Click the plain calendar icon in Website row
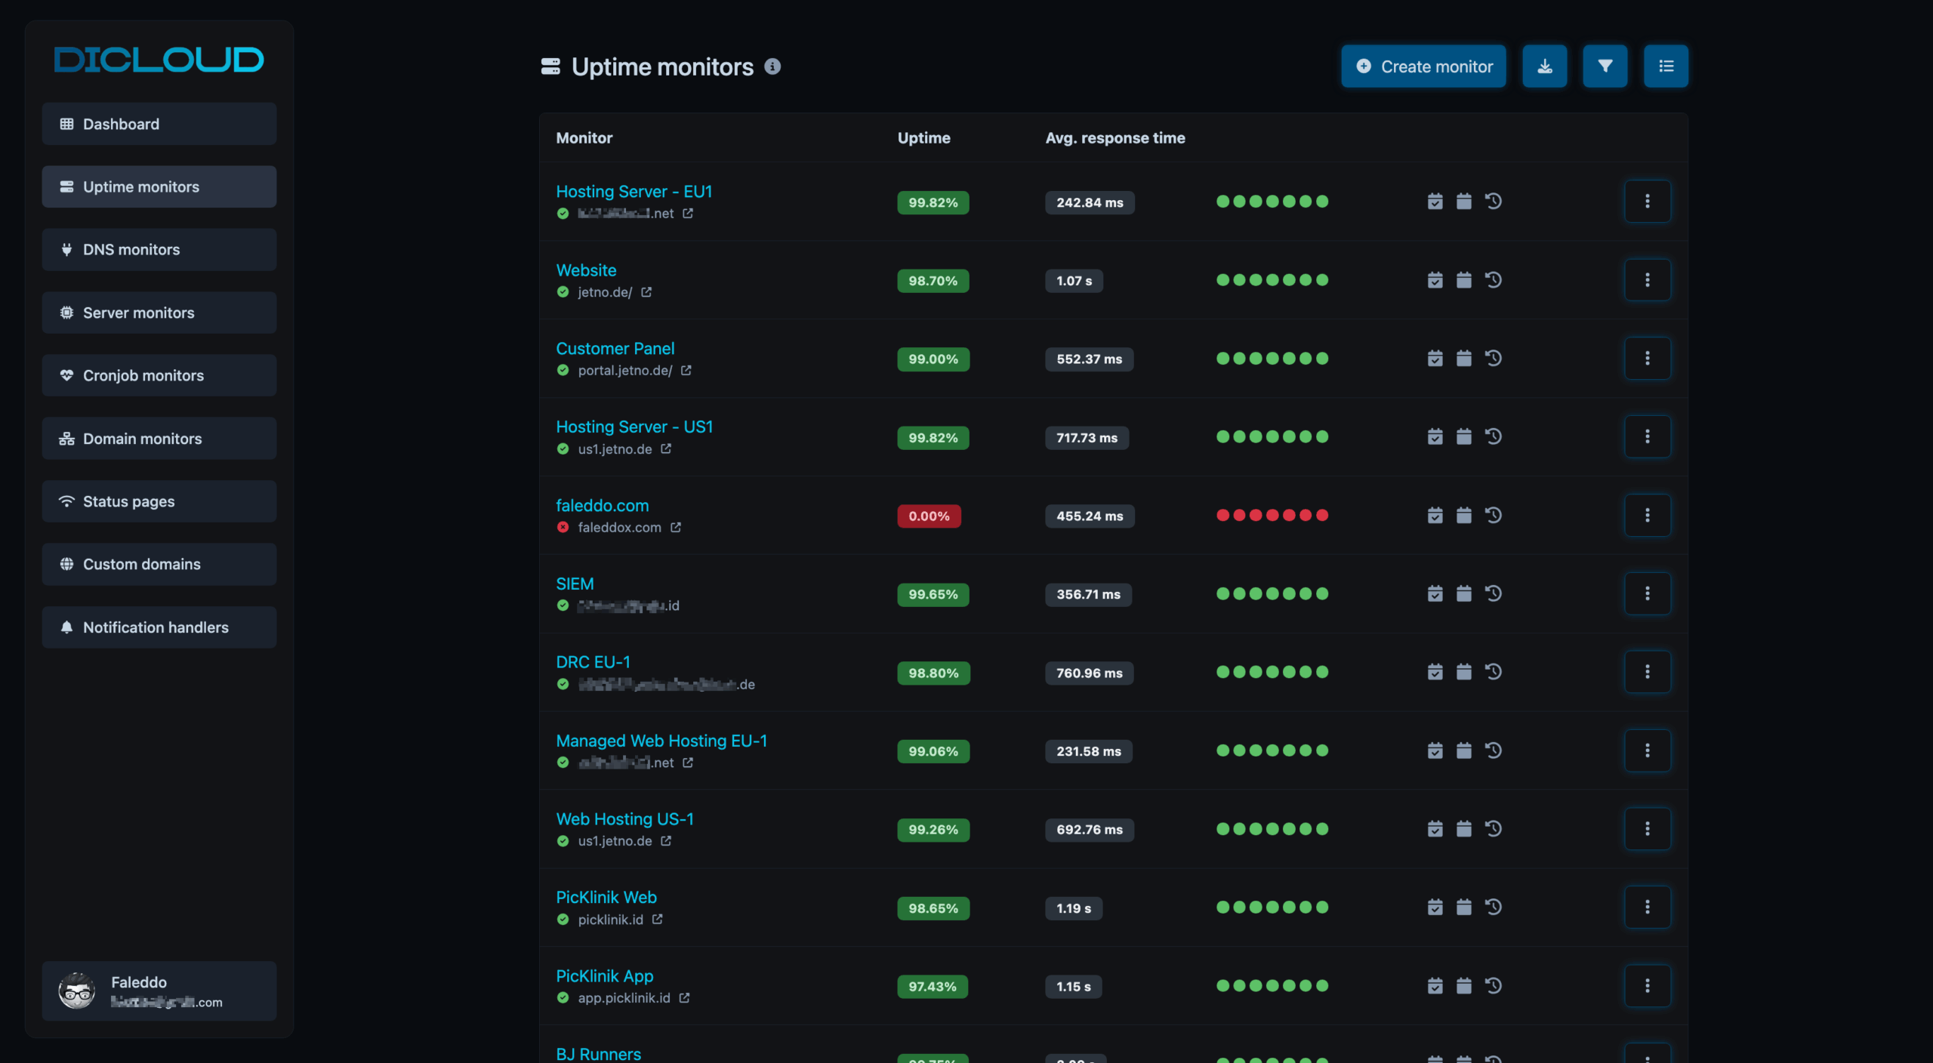The width and height of the screenshot is (1933, 1063). (x=1463, y=280)
